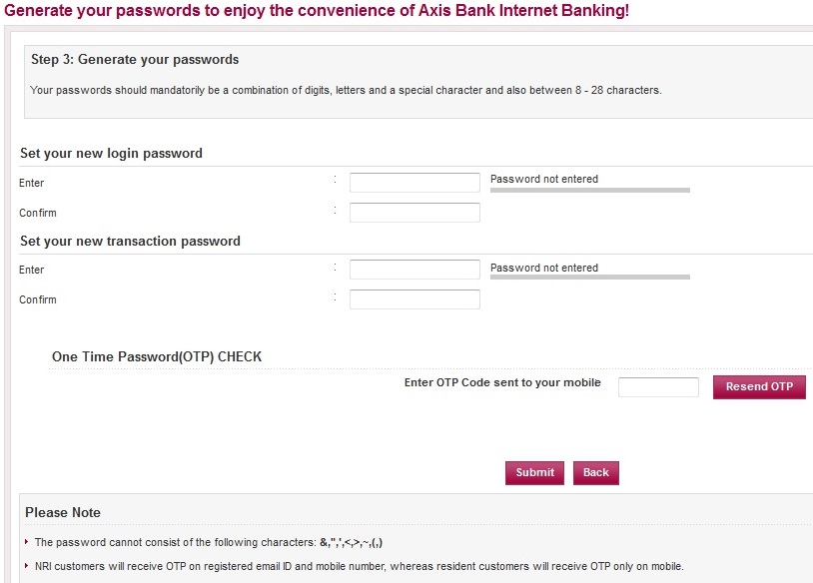
Task: Click the NRI customers note bullet arrow
Action: tap(26, 565)
